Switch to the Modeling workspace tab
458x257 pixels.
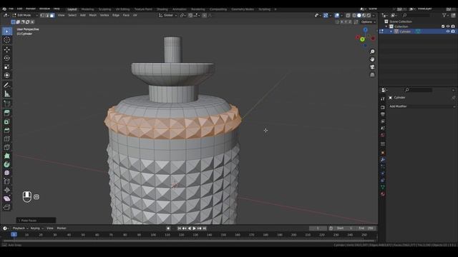coord(87,9)
